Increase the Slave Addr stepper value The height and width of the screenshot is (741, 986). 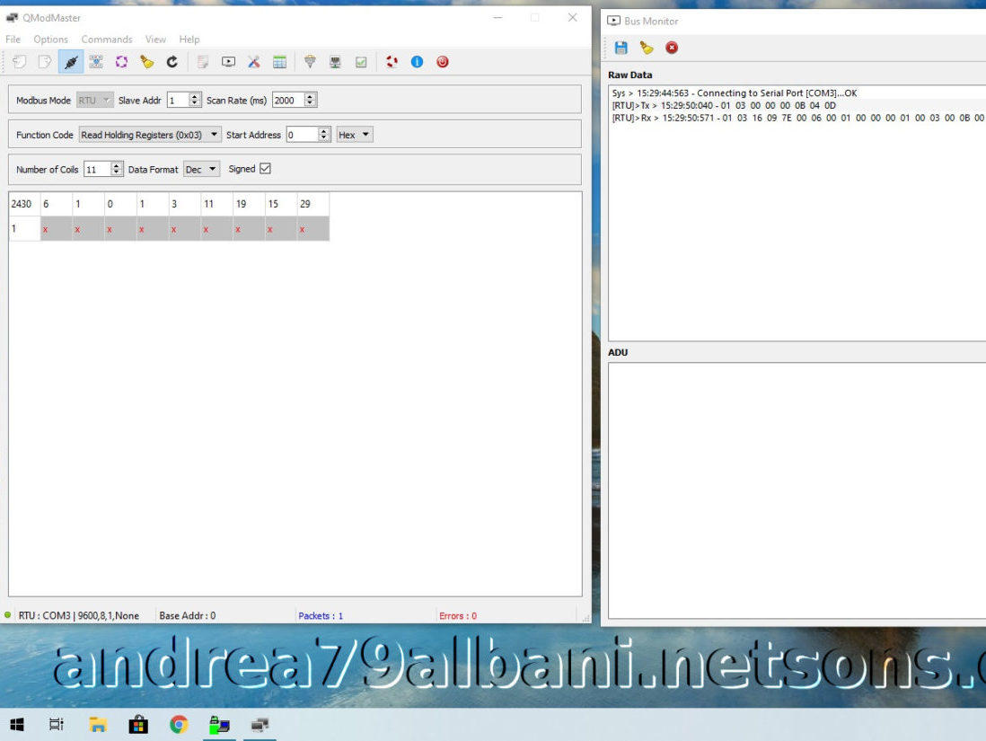(194, 96)
